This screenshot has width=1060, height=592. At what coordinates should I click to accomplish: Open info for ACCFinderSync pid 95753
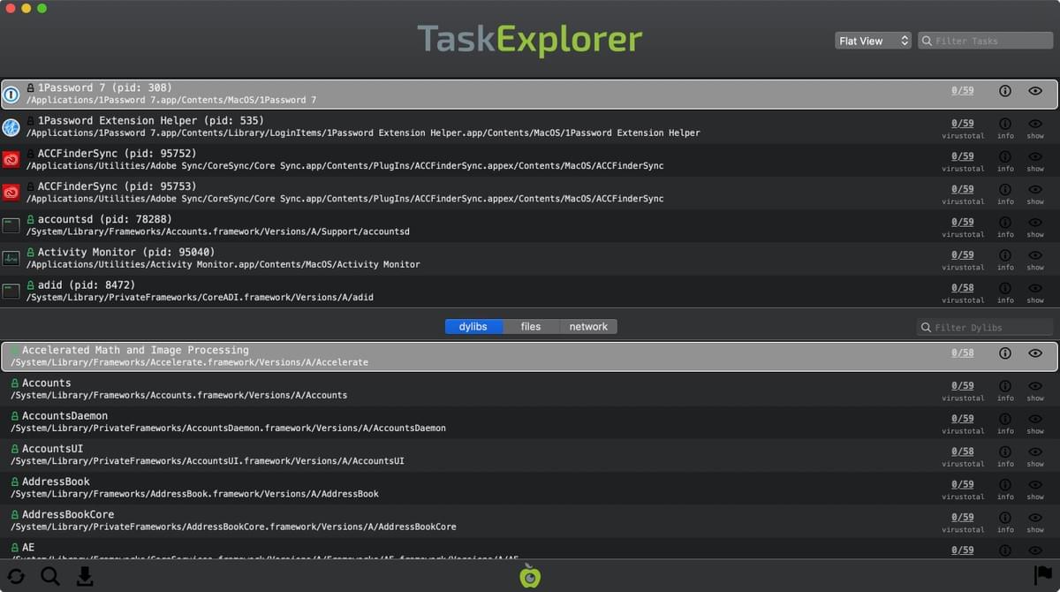pos(1005,189)
